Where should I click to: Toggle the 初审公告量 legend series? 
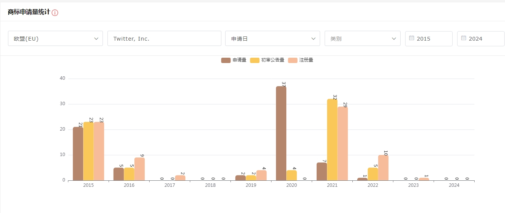click(x=267, y=60)
